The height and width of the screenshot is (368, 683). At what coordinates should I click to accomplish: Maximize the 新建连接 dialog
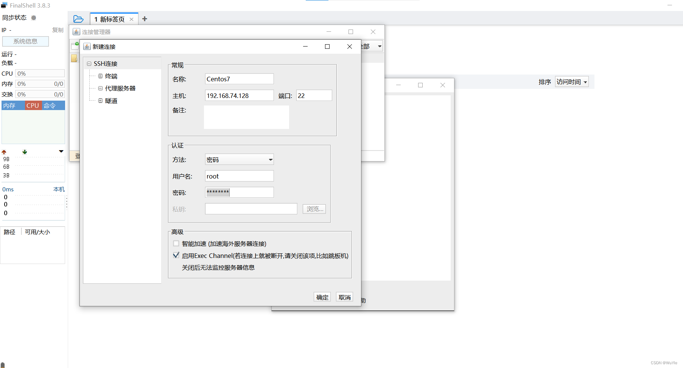click(327, 47)
